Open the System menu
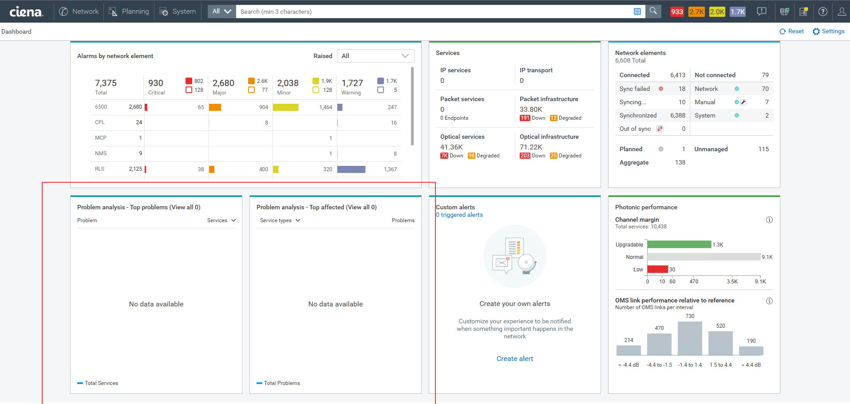The width and height of the screenshot is (850, 404). click(x=178, y=12)
